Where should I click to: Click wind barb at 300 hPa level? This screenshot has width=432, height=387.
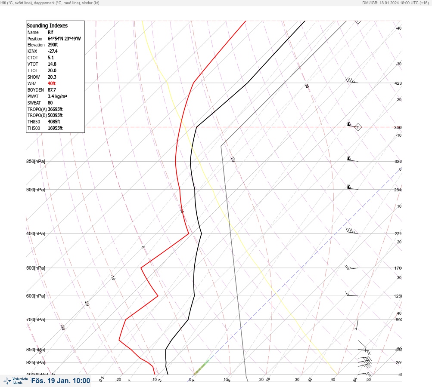353,187
